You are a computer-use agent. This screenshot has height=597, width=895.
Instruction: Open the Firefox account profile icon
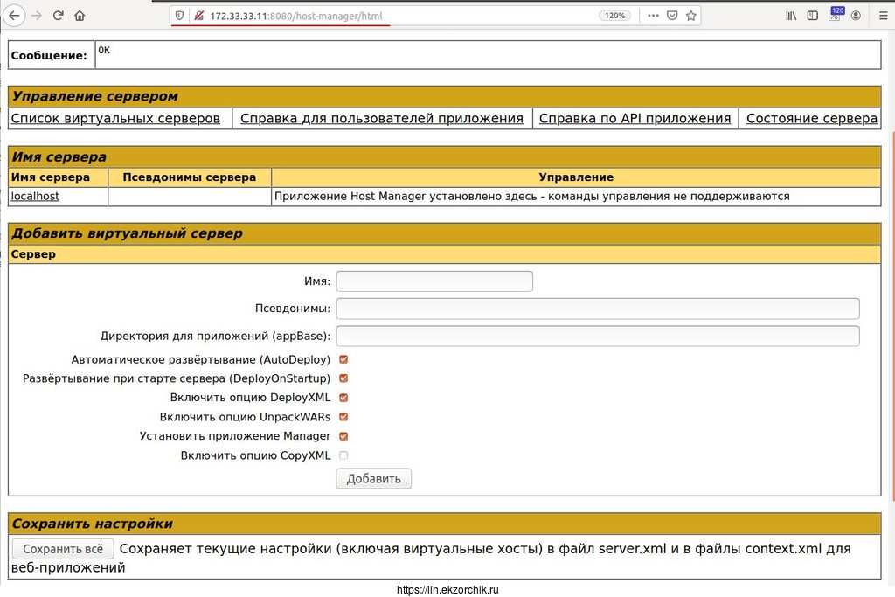click(856, 16)
